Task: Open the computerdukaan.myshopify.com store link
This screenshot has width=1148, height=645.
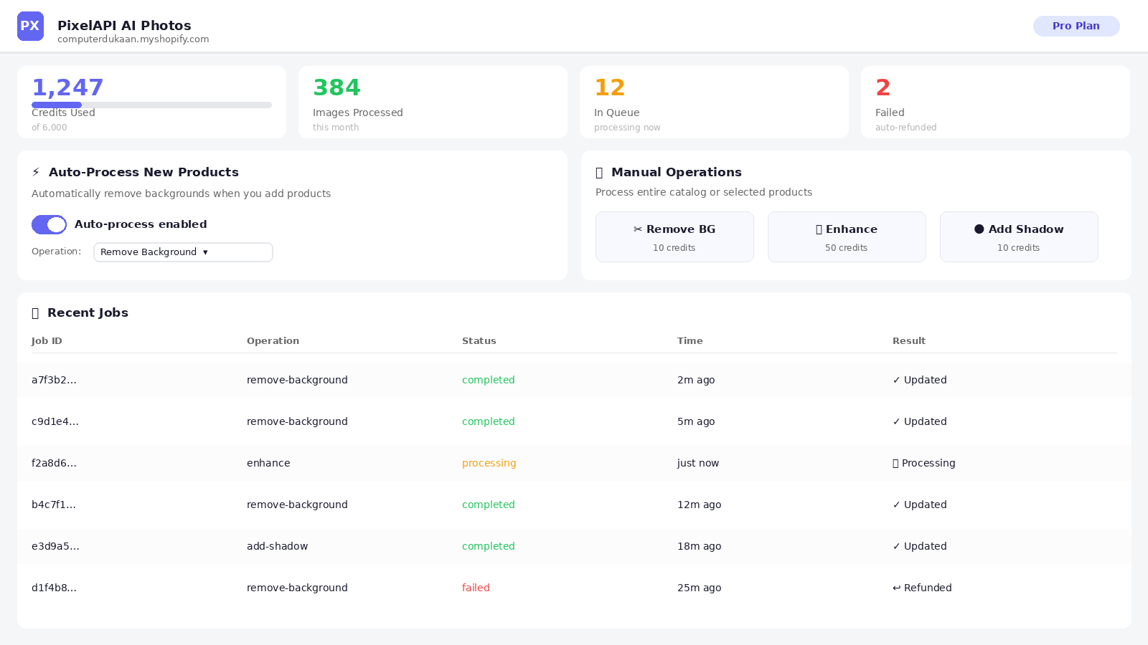Action: (x=133, y=39)
